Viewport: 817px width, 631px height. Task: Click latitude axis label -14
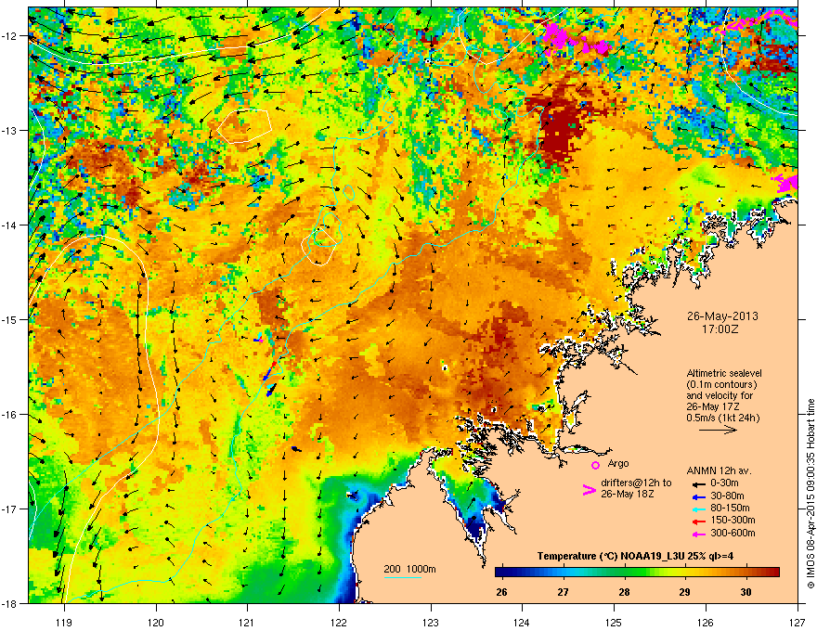click(10, 225)
